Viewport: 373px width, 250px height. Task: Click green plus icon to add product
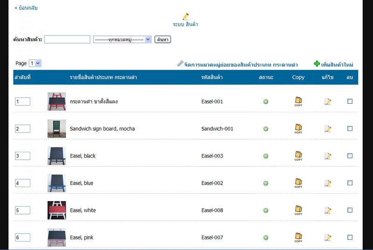(317, 64)
